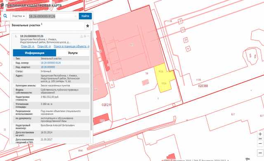Open the Участки search type dropdown
The width and height of the screenshot is (264, 161).
point(18,16)
